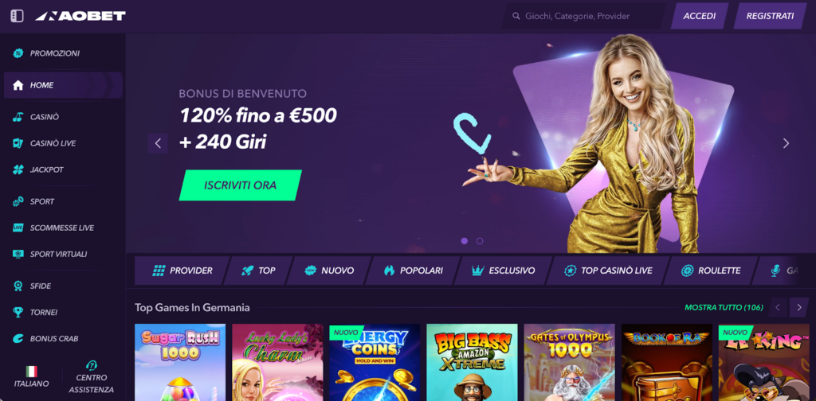The width and height of the screenshot is (816, 401).
Task: Go to previous banner with left chevron
Action: coord(159,143)
